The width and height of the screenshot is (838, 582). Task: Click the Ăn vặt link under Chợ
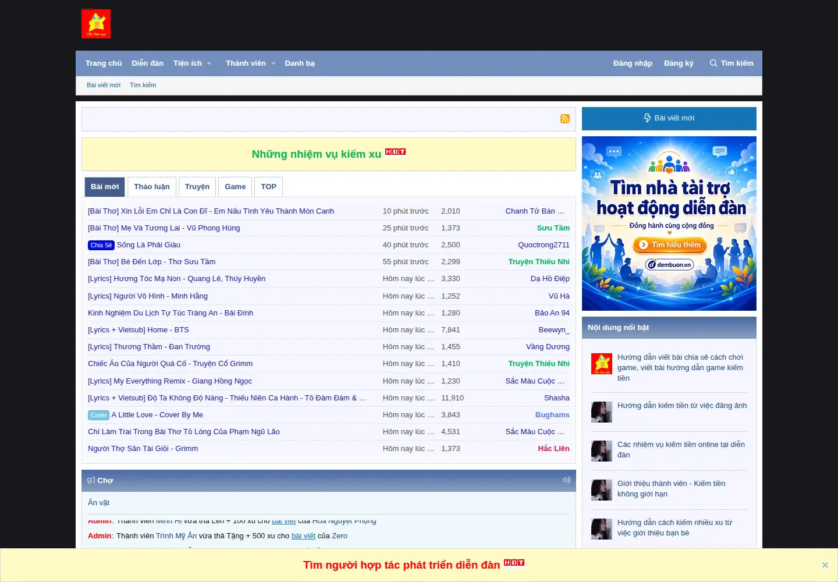point(99,503)
